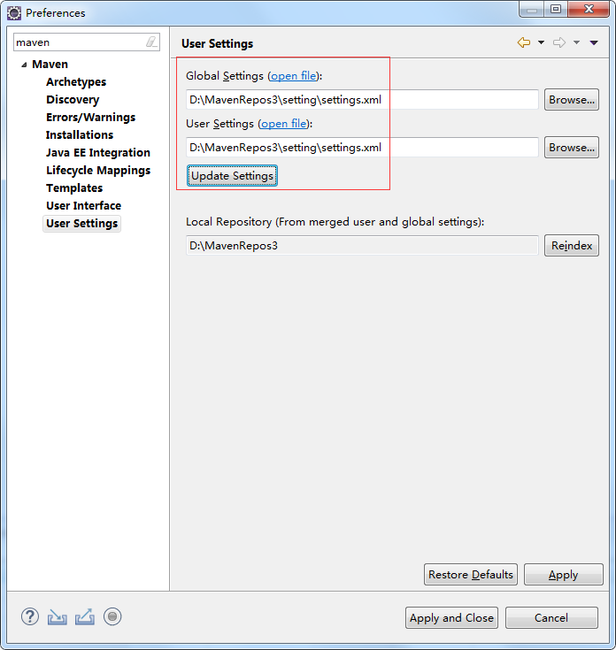The image size is (616, 650).
Task: Open file link for Global Settings
Action: (x=294, y=76)
